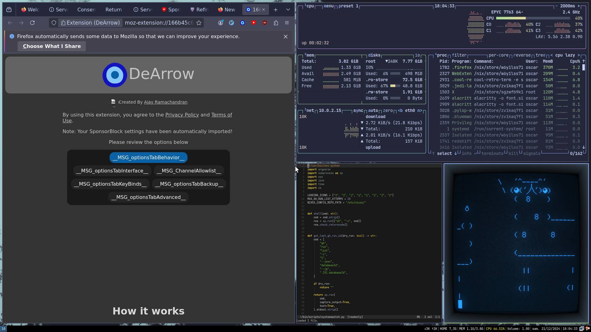Click the red tray icon at bar's end
591x332 pixels.
point(587,329)
